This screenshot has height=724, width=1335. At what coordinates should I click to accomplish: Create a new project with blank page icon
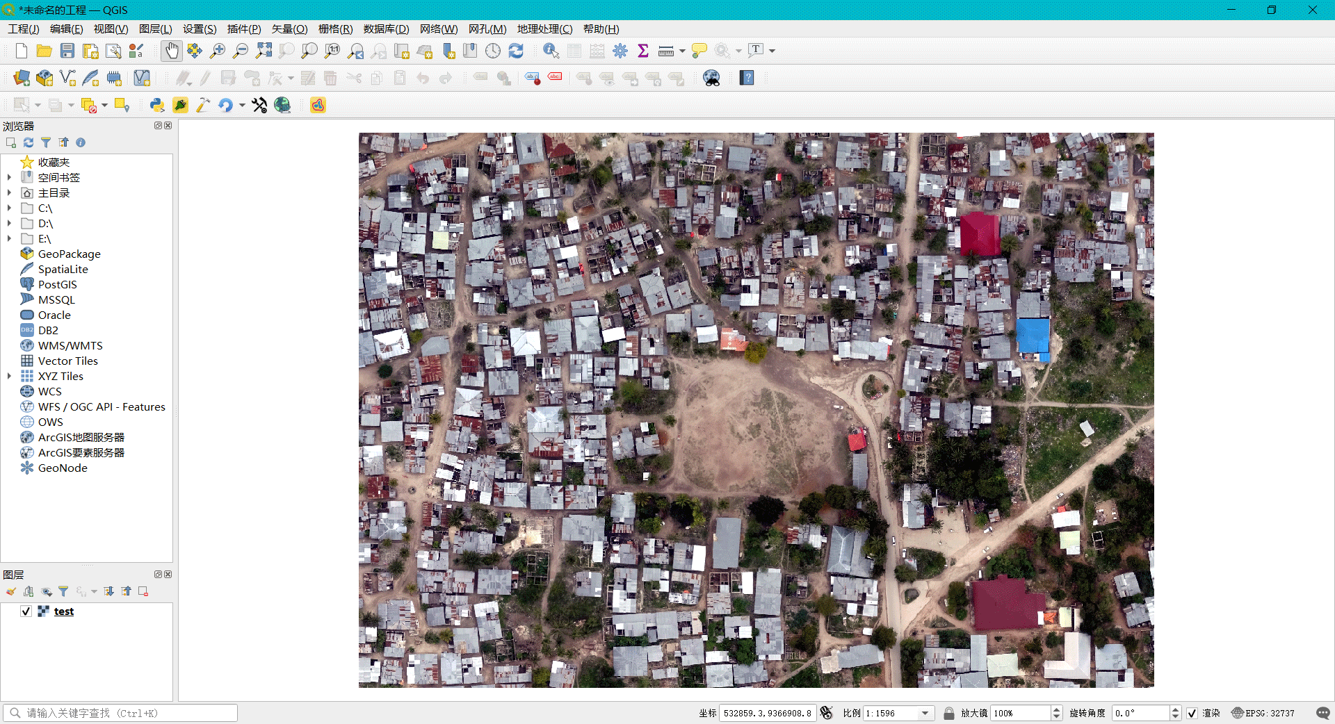pos(21,51)
